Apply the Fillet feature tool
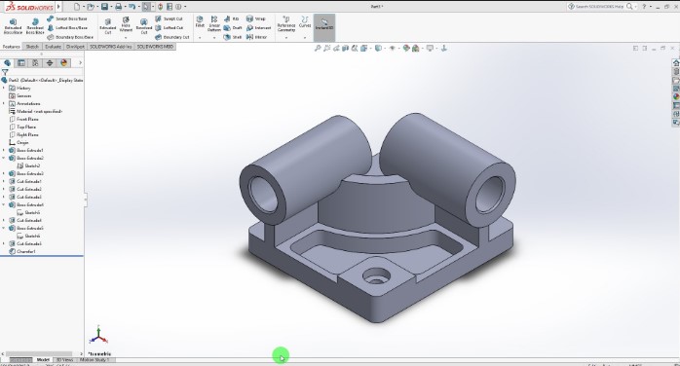The height and width of the screenshot is (366, 680). coord(200,22)
